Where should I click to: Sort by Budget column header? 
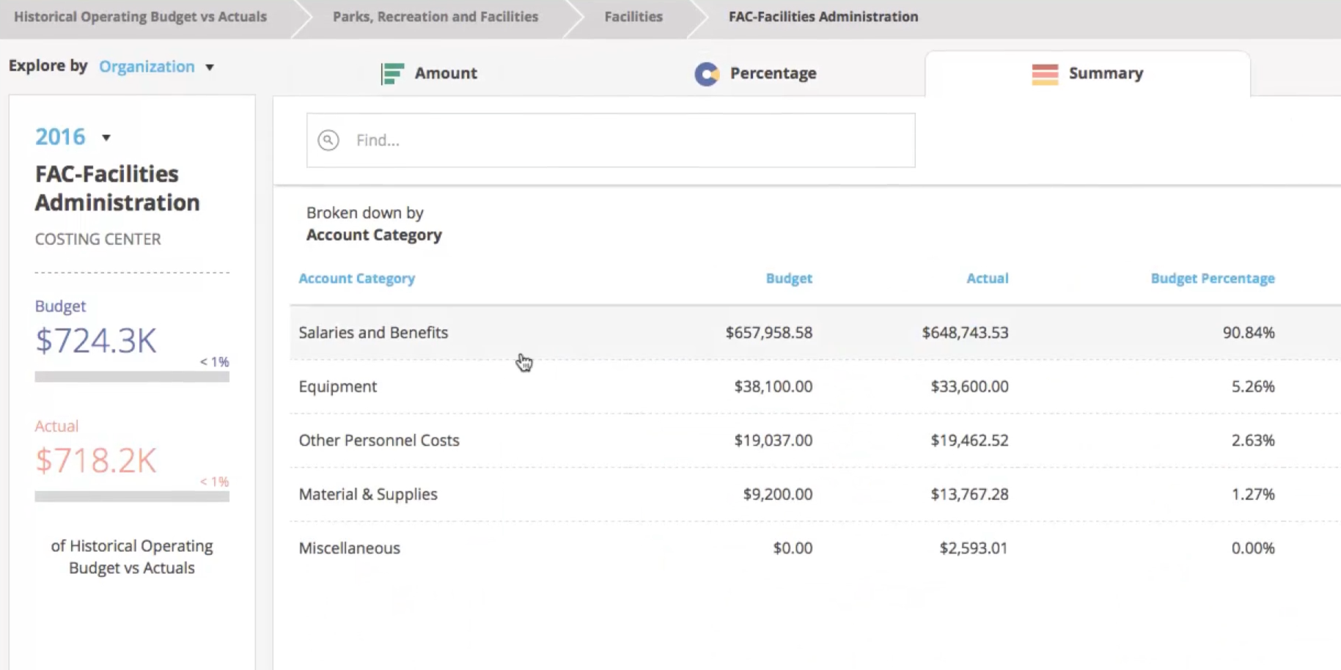[788, 279]
